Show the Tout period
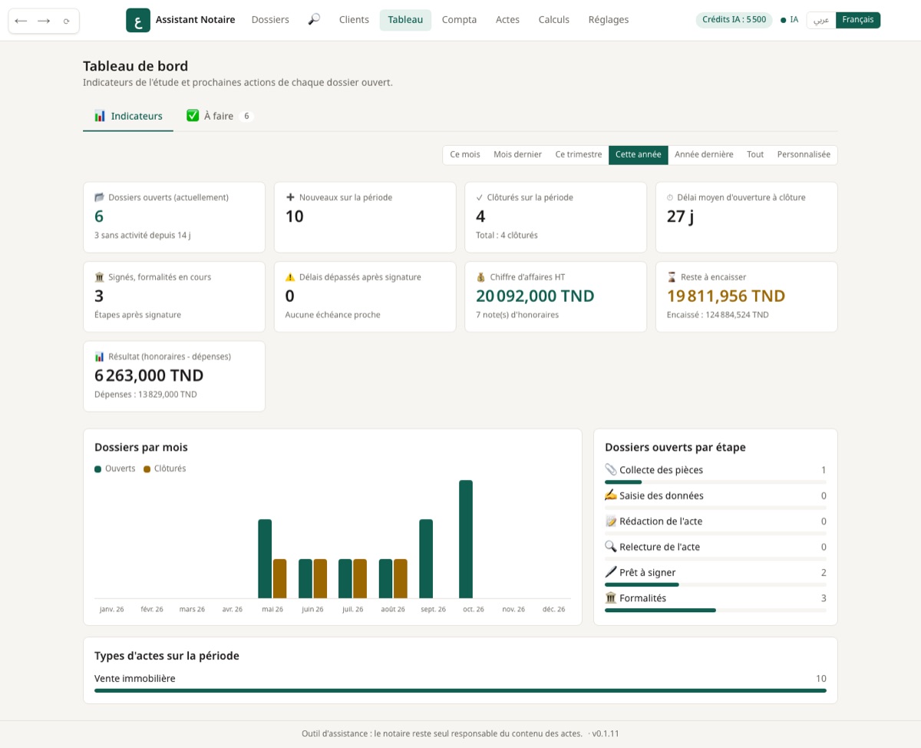921x748 pixels. tap(755, 155)
